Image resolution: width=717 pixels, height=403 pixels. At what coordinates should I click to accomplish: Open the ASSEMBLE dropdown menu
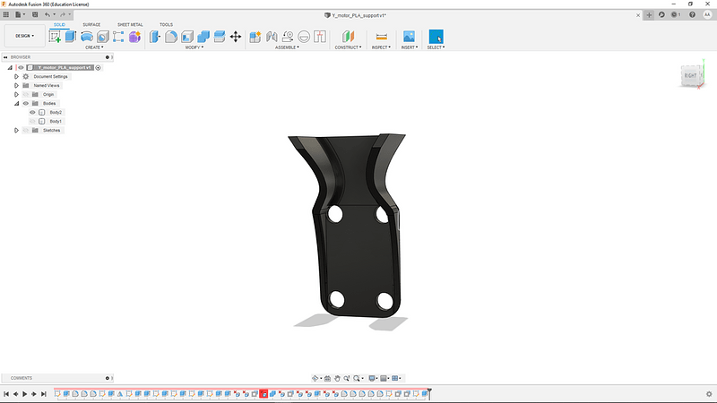287,47
